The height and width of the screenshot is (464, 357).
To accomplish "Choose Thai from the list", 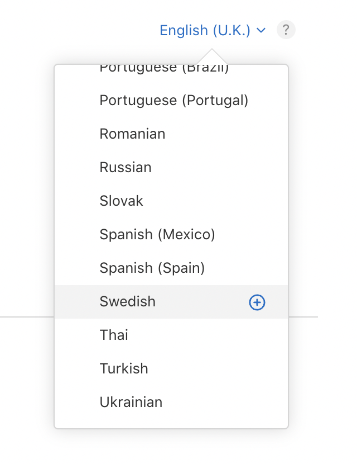I will point(114,335).
